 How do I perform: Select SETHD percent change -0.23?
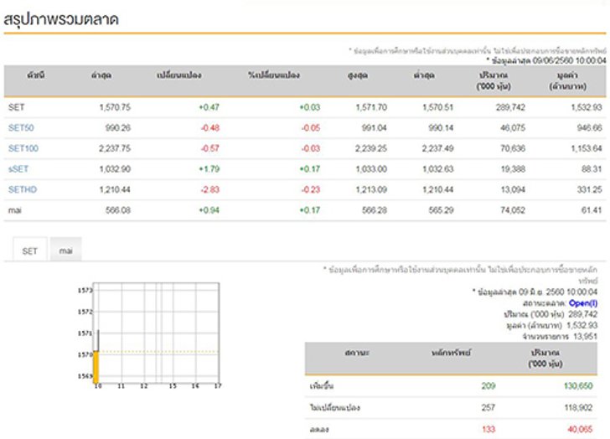pyautogui.click(x=311, y=189)
